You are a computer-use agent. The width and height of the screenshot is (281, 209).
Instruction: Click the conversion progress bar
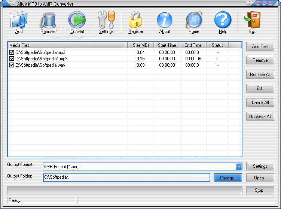[125, 190]
